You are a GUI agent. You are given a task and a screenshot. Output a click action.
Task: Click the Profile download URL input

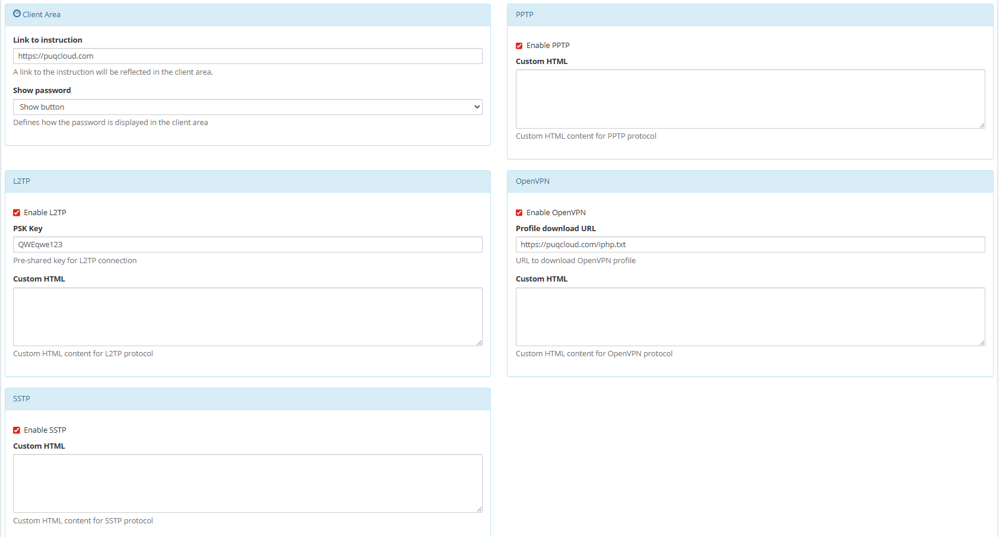(x=750, y=244)
